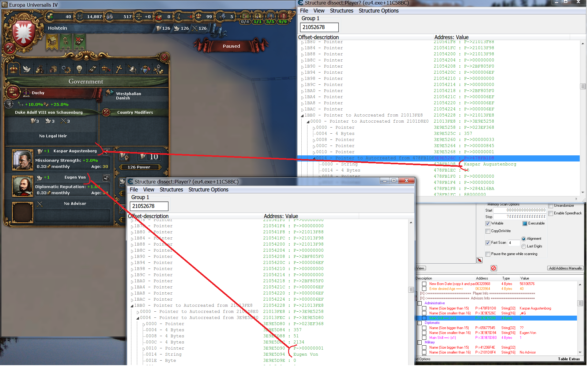
Task: Click the Paused banner
Action: click(232, 46)
